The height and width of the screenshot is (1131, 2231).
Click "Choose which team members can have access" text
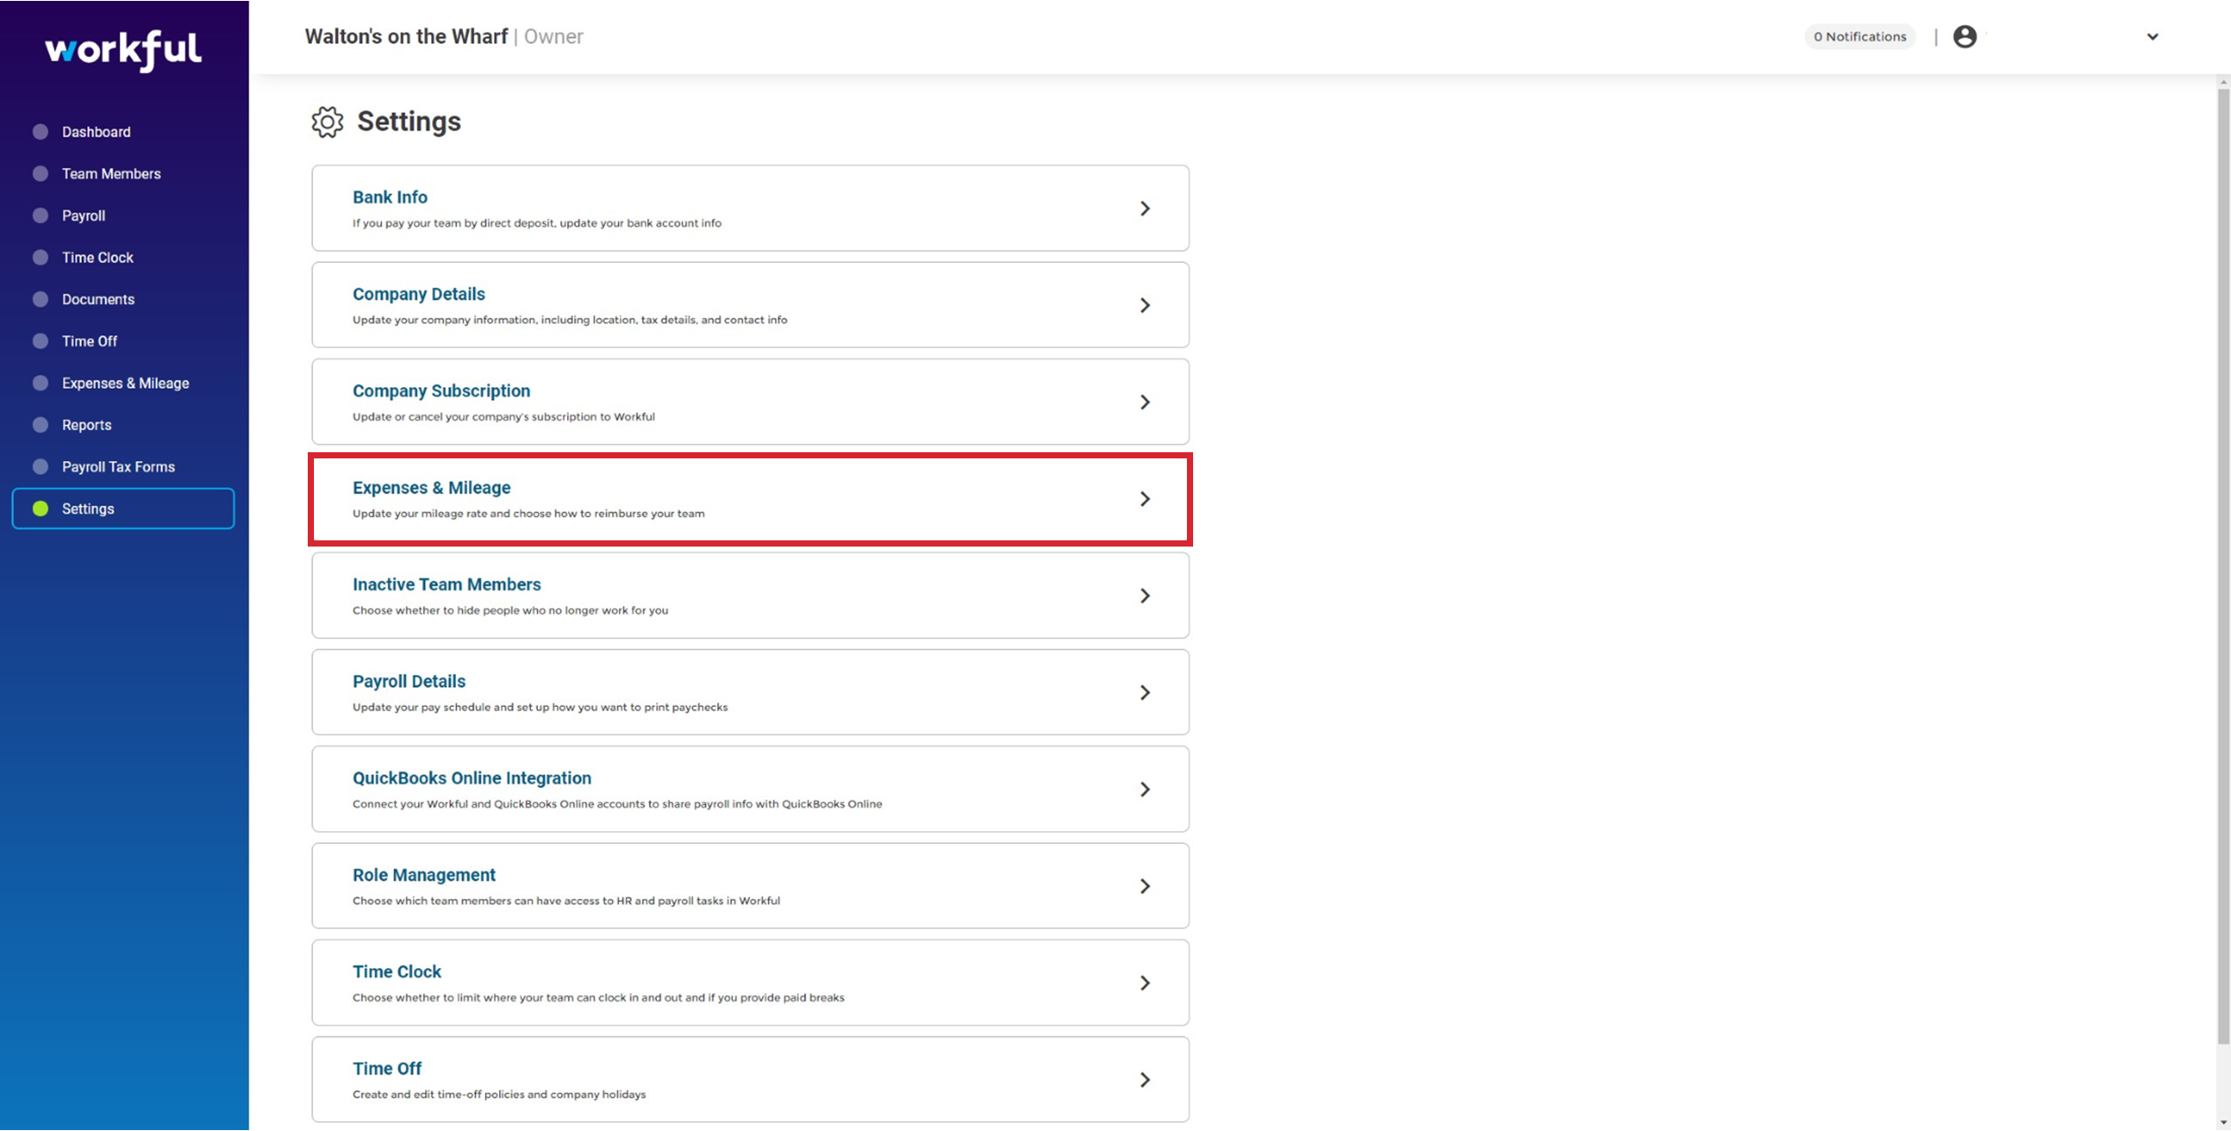click(x=566, y=901)
